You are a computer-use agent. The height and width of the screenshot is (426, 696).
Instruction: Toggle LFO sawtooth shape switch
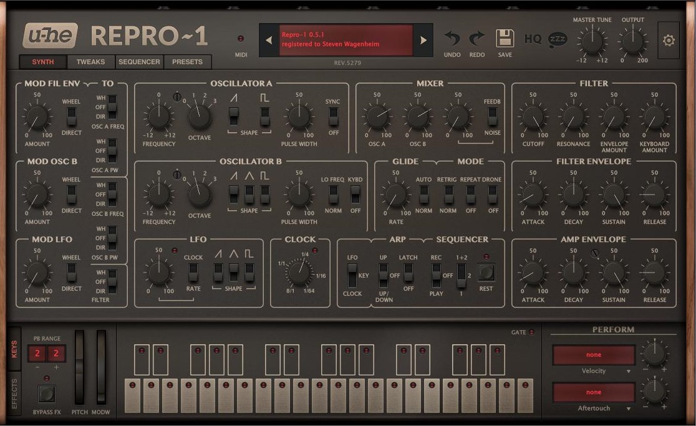pyautogui.click(x=218, y=273)
